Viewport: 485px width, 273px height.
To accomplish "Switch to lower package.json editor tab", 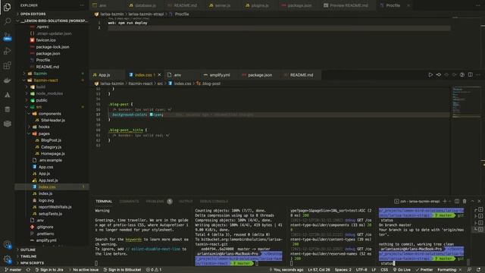I will tap(260, 75).
